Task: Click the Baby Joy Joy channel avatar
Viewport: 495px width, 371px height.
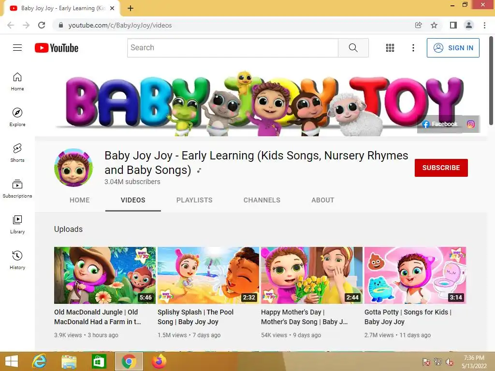Action: (x=73, y=168)
